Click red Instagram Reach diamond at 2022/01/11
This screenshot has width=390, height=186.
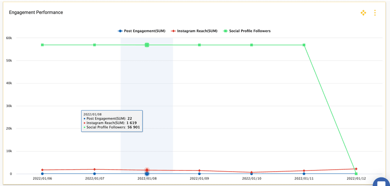[304, 171]
